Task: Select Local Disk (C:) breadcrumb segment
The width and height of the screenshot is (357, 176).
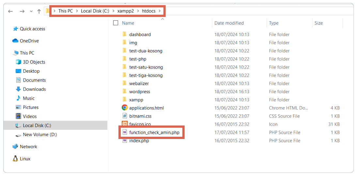Action: click(x=95, y=11)
